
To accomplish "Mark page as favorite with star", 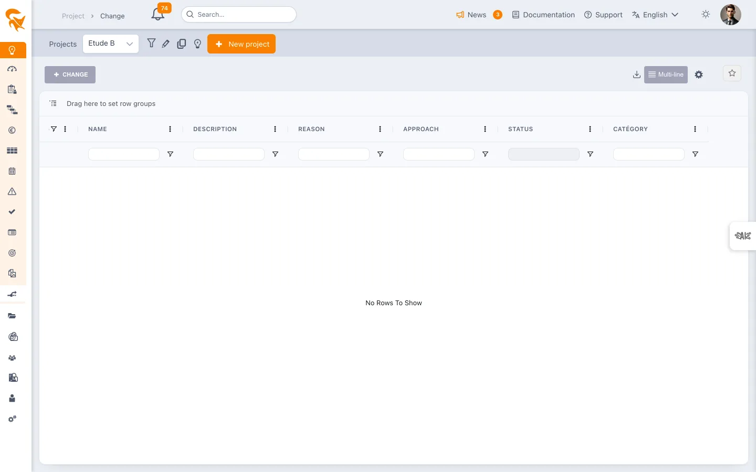I will (x=732, y=73).
